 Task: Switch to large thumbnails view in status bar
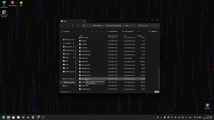(158, 92)
